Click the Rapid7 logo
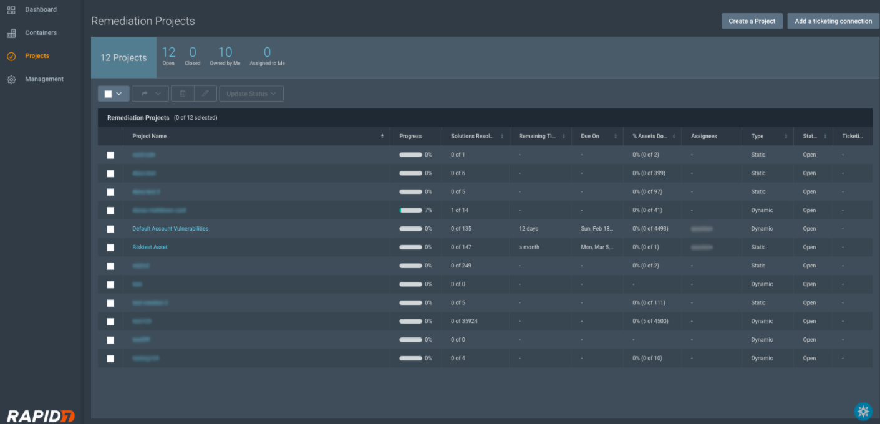Viewport: 880px width, 424px height. [x=41, y=415]
